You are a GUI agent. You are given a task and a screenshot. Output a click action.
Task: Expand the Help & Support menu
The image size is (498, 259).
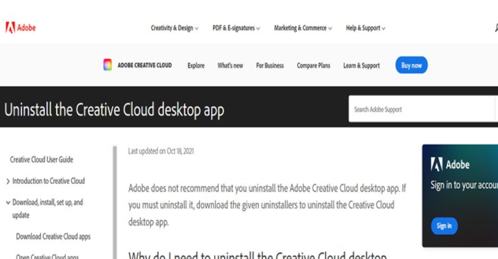pos(365,28)
